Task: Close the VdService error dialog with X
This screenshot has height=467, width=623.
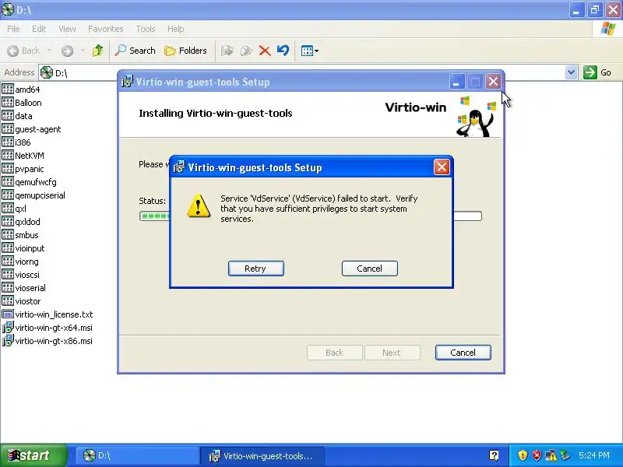Action: (442, 167)
